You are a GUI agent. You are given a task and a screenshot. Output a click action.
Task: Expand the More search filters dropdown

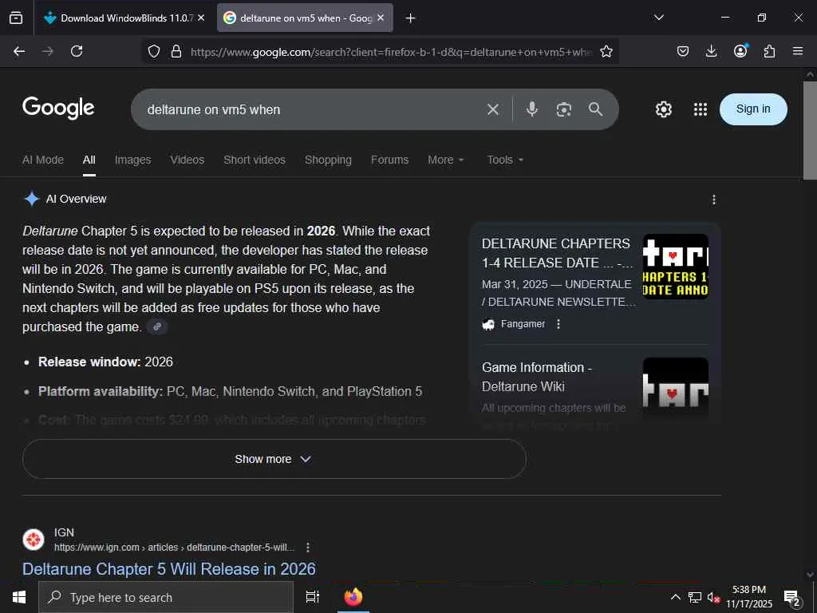(x=445, y=160)
